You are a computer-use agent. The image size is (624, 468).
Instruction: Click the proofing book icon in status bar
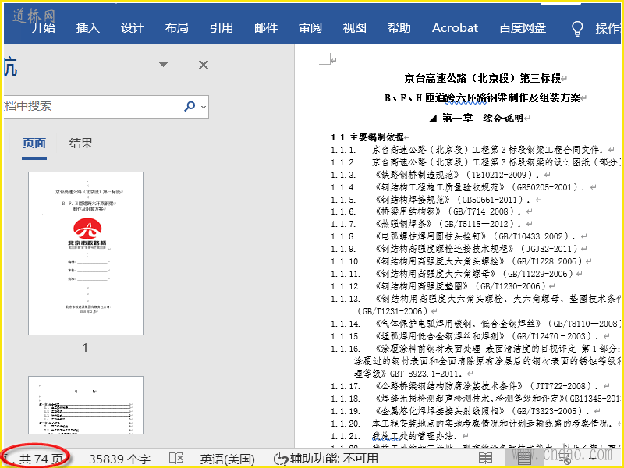click(x=175, y=458)
